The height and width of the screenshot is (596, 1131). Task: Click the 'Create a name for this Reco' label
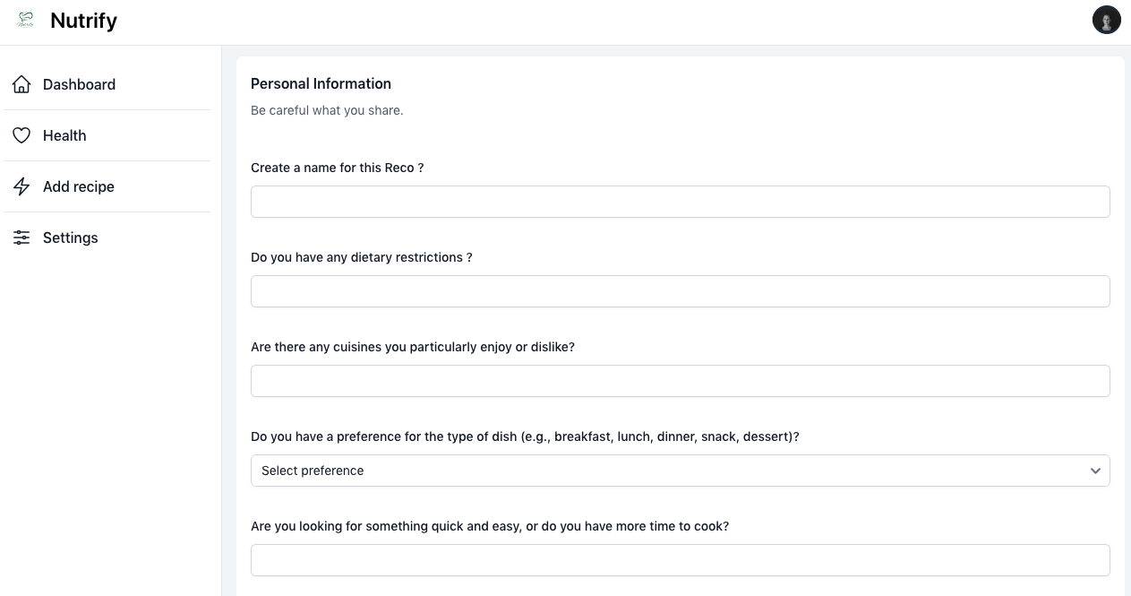coord(337,168)
